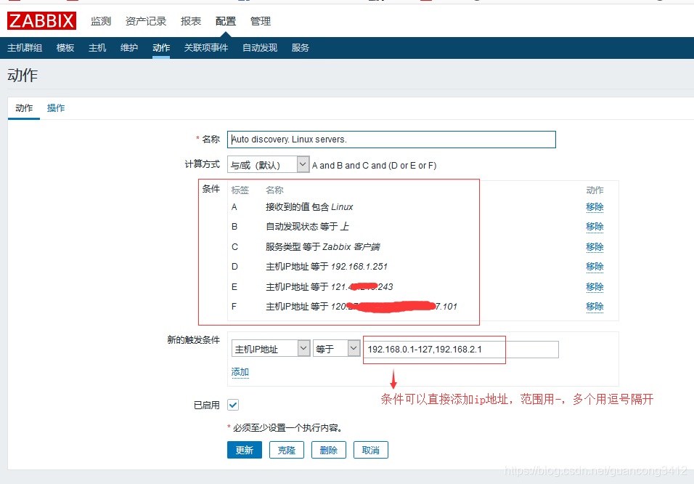The height and width of the screenshot is (484, 694).
Task: Open the 等于 operator dropdown
Action: 336,349
